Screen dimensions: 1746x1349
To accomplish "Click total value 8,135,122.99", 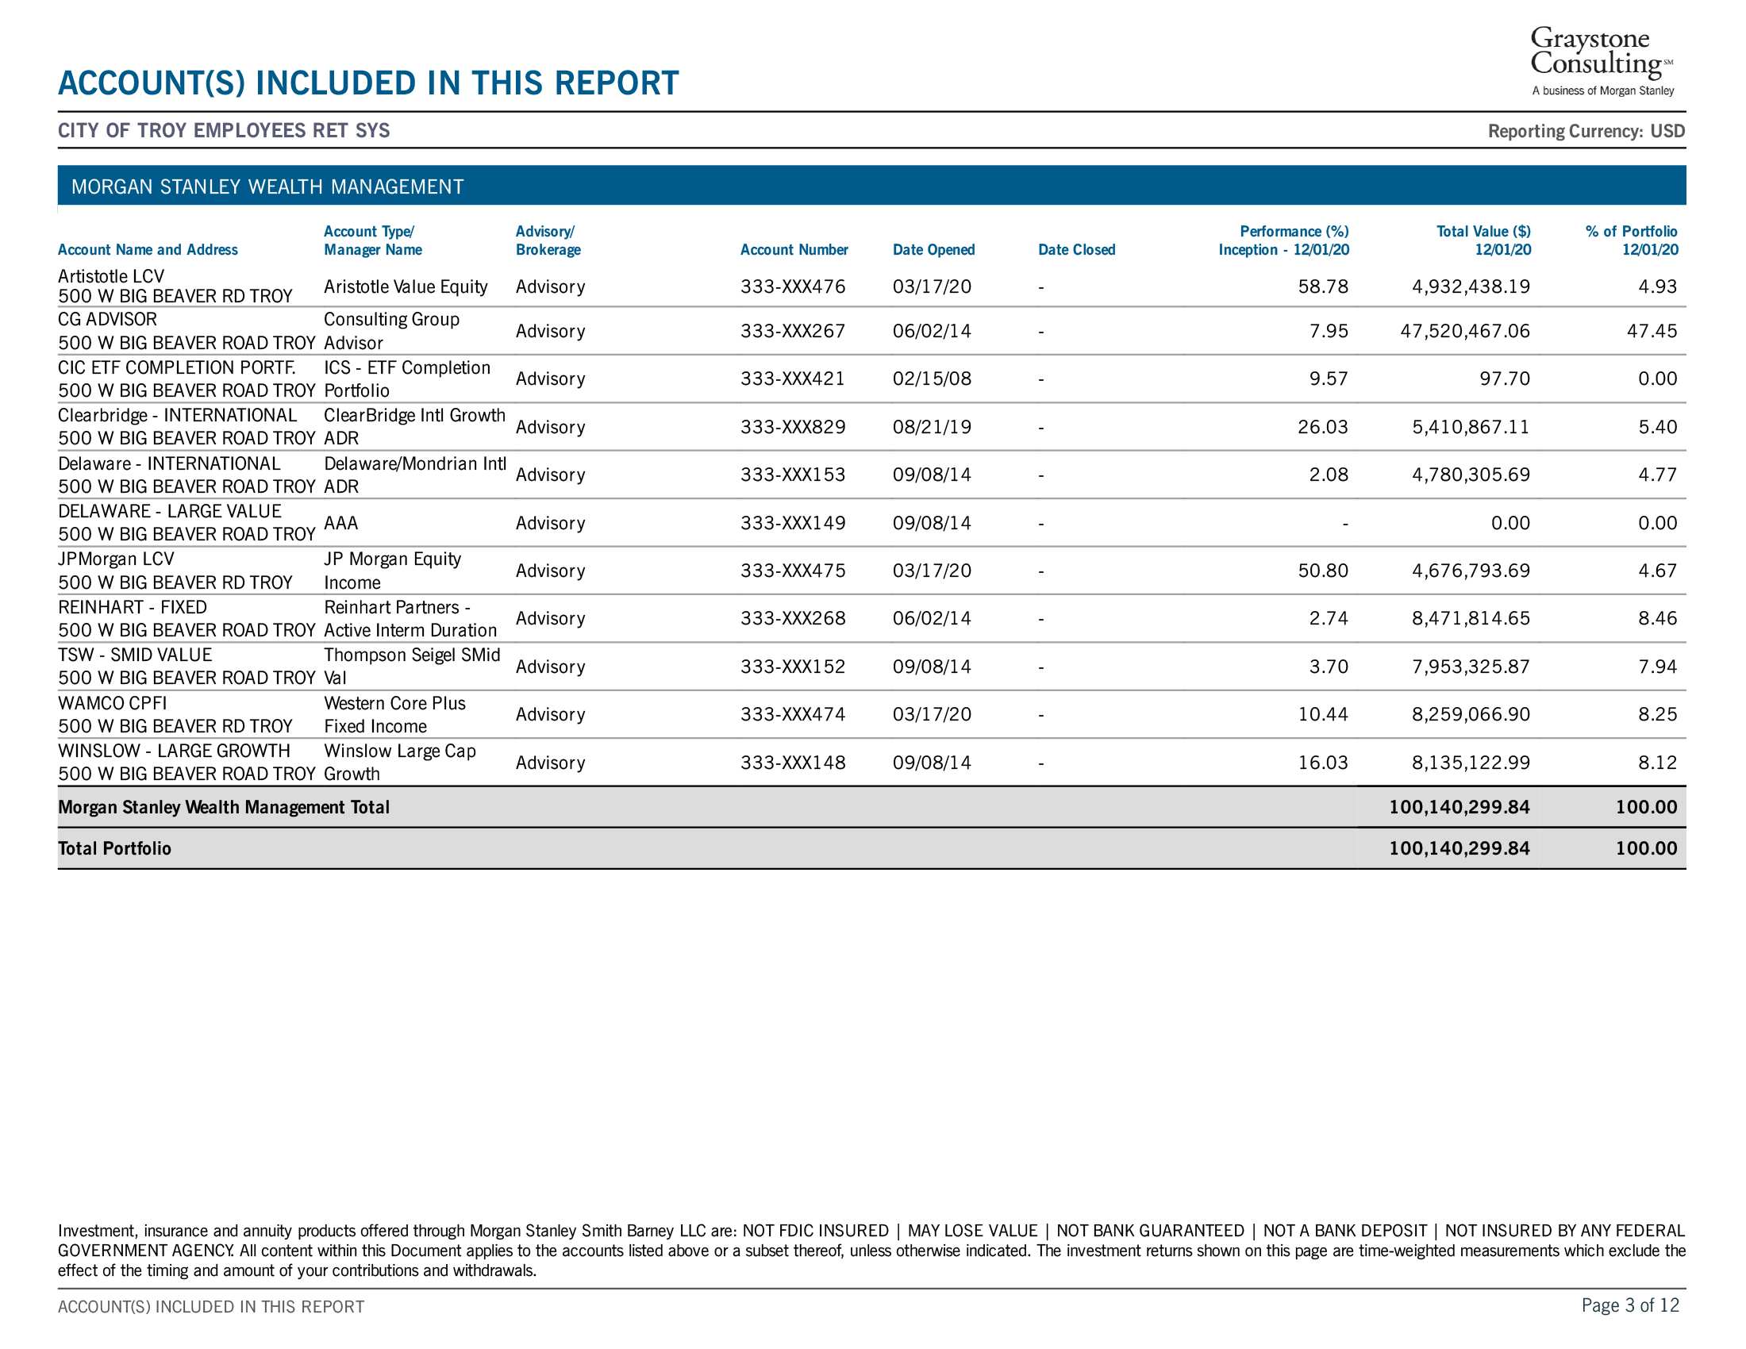I will pos(1471,763).
